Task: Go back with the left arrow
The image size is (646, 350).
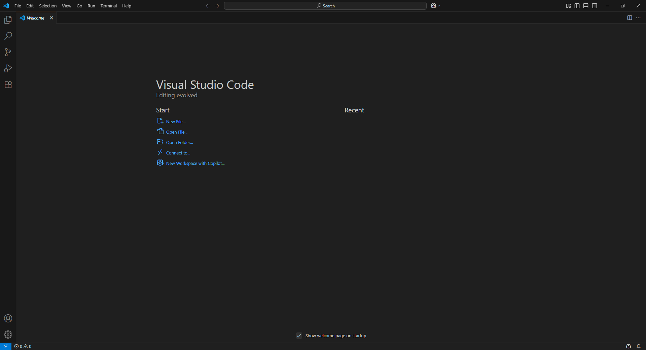Action: (208, 6)
